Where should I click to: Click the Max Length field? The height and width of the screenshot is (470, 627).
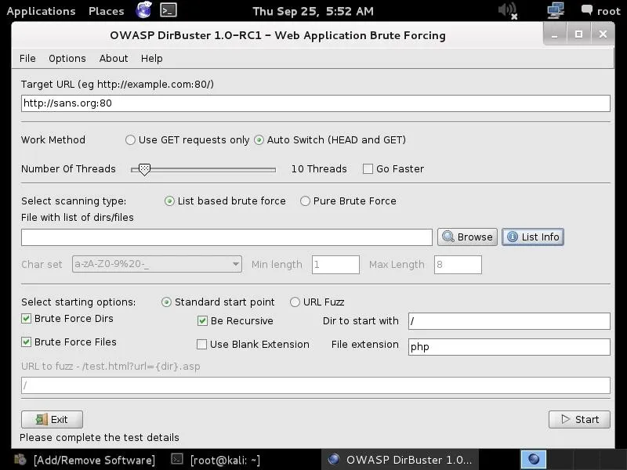[x=458, y=265]
